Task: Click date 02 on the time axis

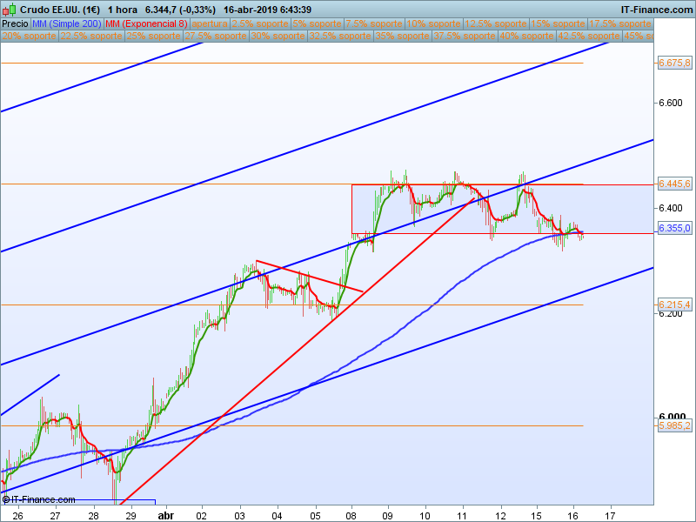Action: (x=203, y=515)
